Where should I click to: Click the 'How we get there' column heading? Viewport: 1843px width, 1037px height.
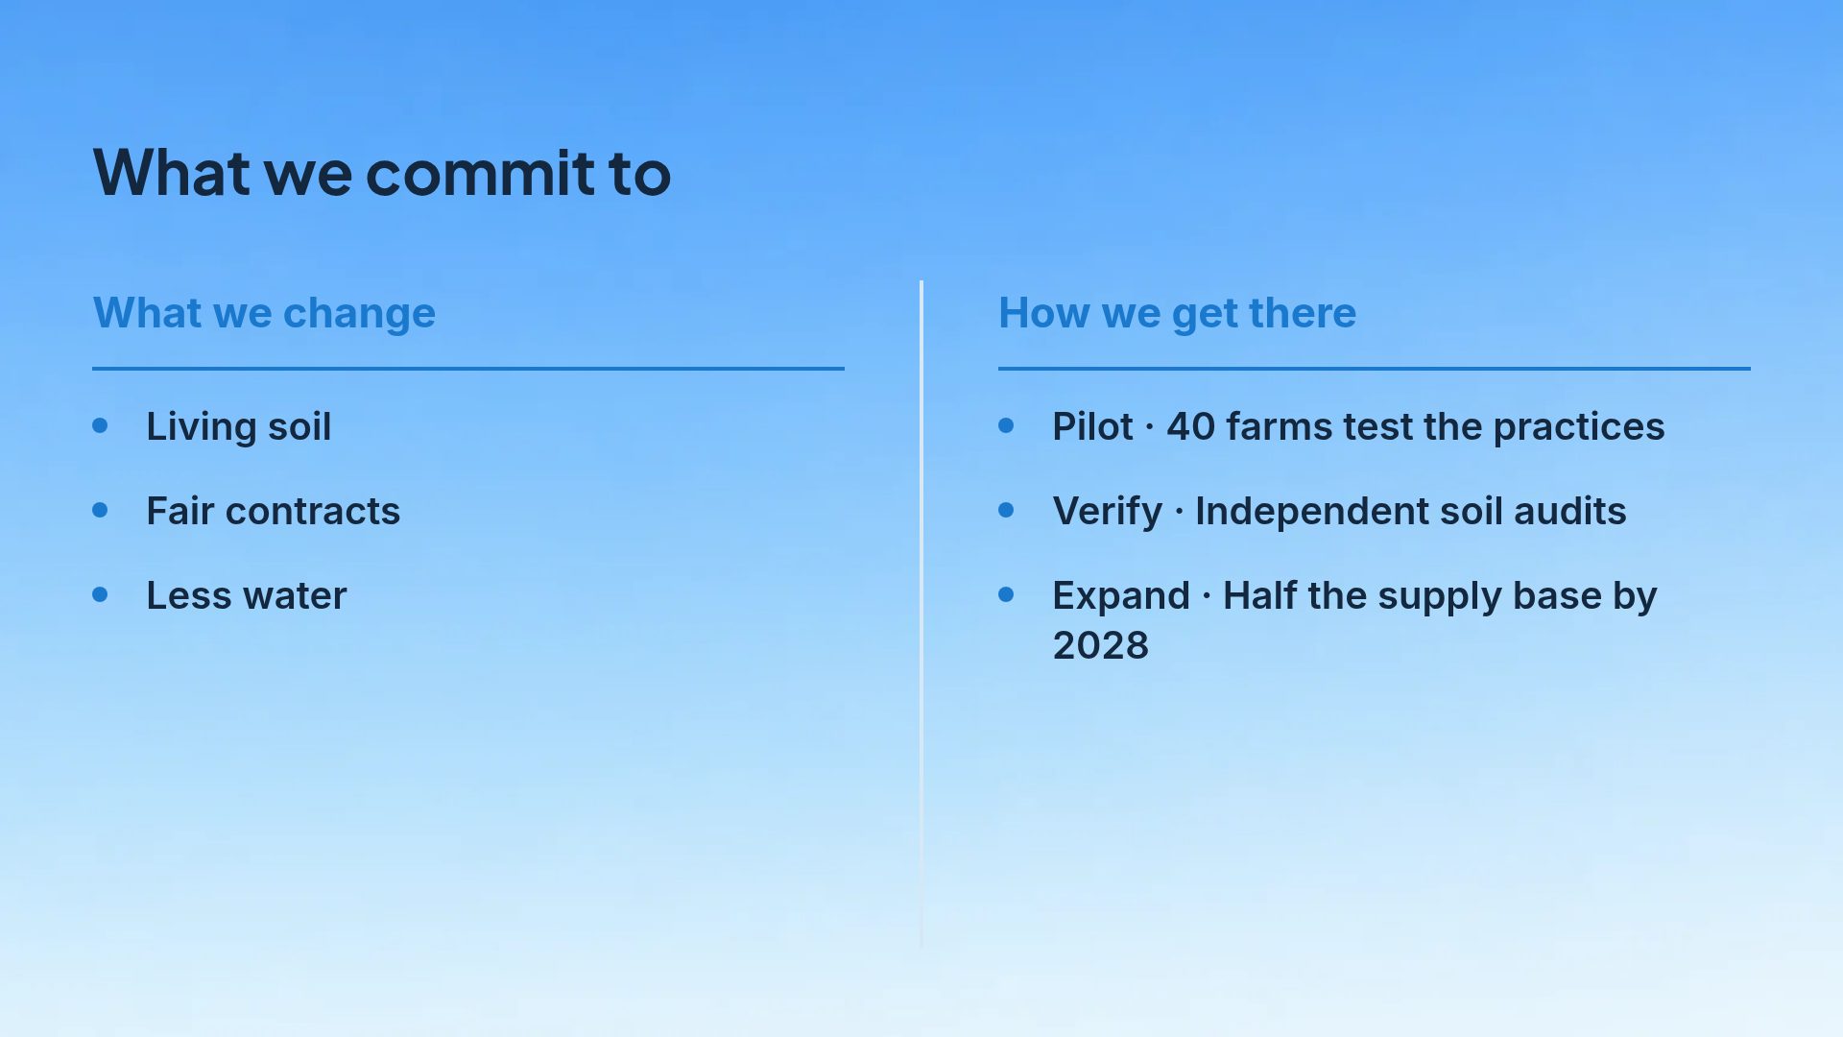coord(1177,313)
